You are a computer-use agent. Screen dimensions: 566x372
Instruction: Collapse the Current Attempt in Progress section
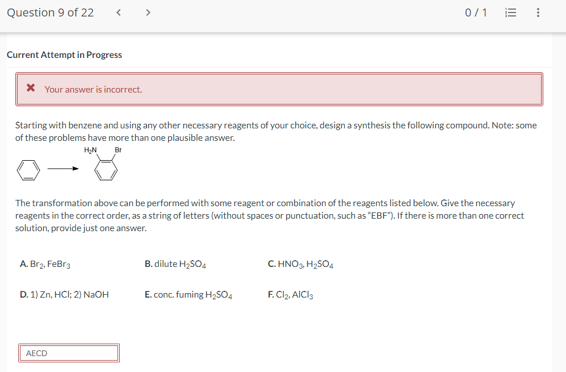[64, 55]
